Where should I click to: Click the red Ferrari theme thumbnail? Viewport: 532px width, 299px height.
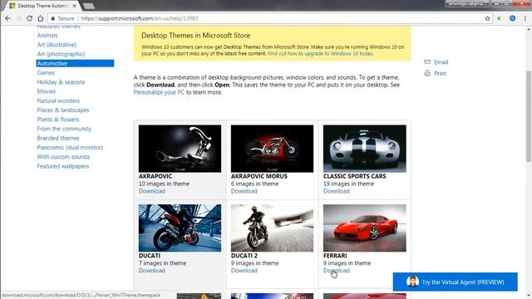[x=364, y=228]
